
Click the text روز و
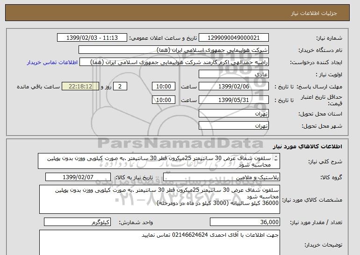click(106, 87)
